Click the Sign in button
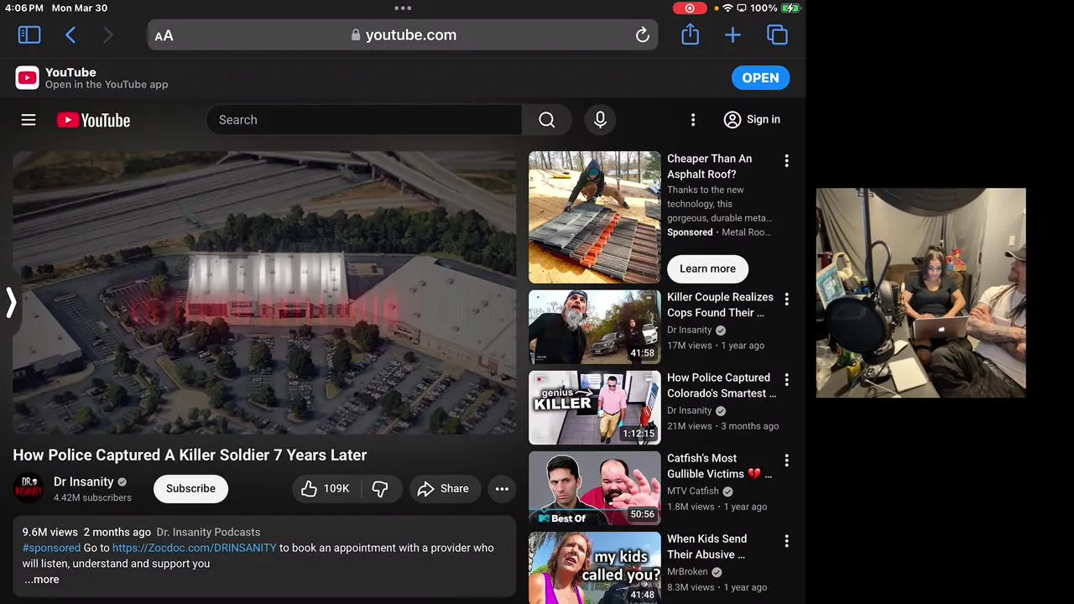 [x=752, y=120]
